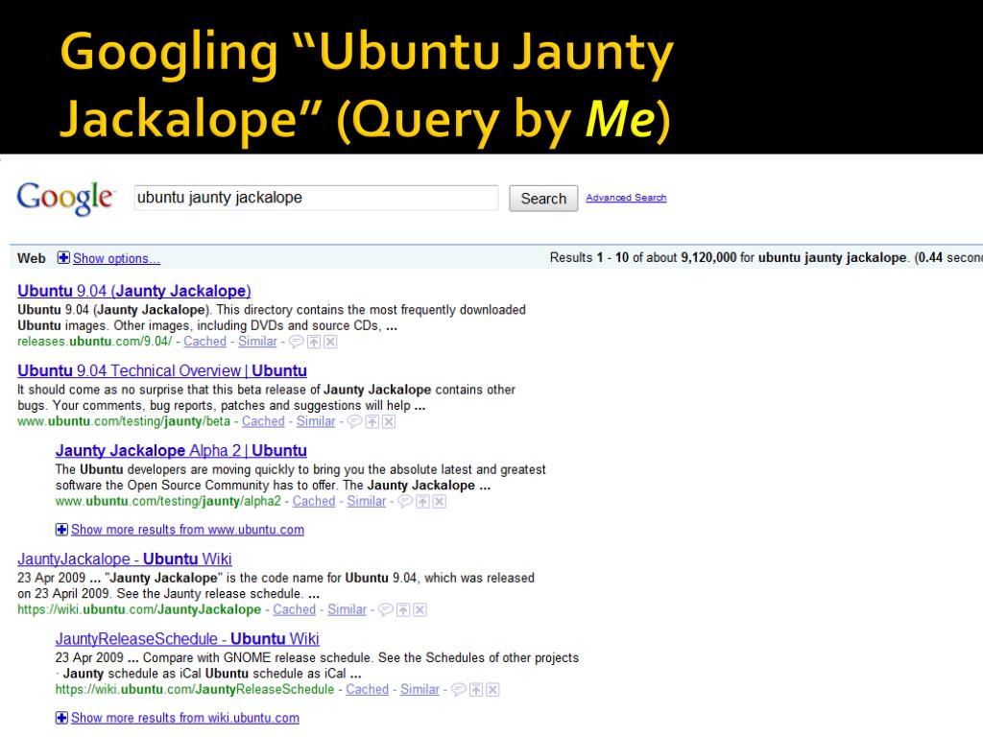Click the results count text 9,120,000
The width and height of the screenshot is (983, 737).
pos(708,257)
